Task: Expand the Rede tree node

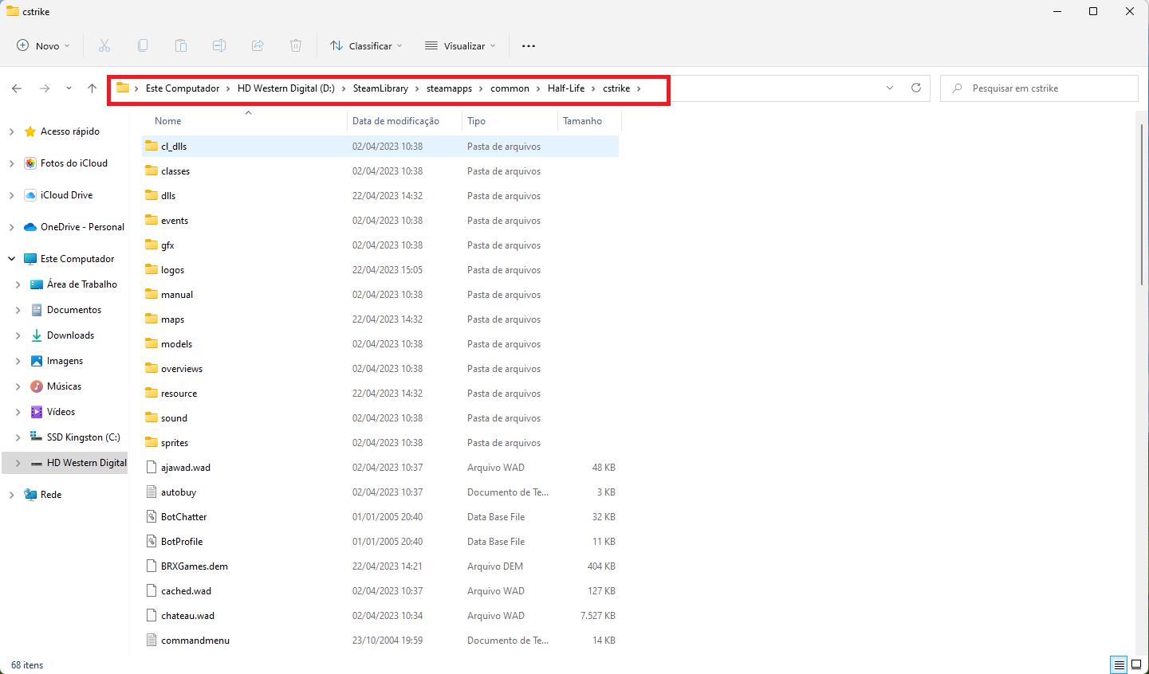Action: point(11,495)
